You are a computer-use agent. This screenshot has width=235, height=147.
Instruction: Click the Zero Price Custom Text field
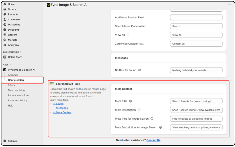196,44
